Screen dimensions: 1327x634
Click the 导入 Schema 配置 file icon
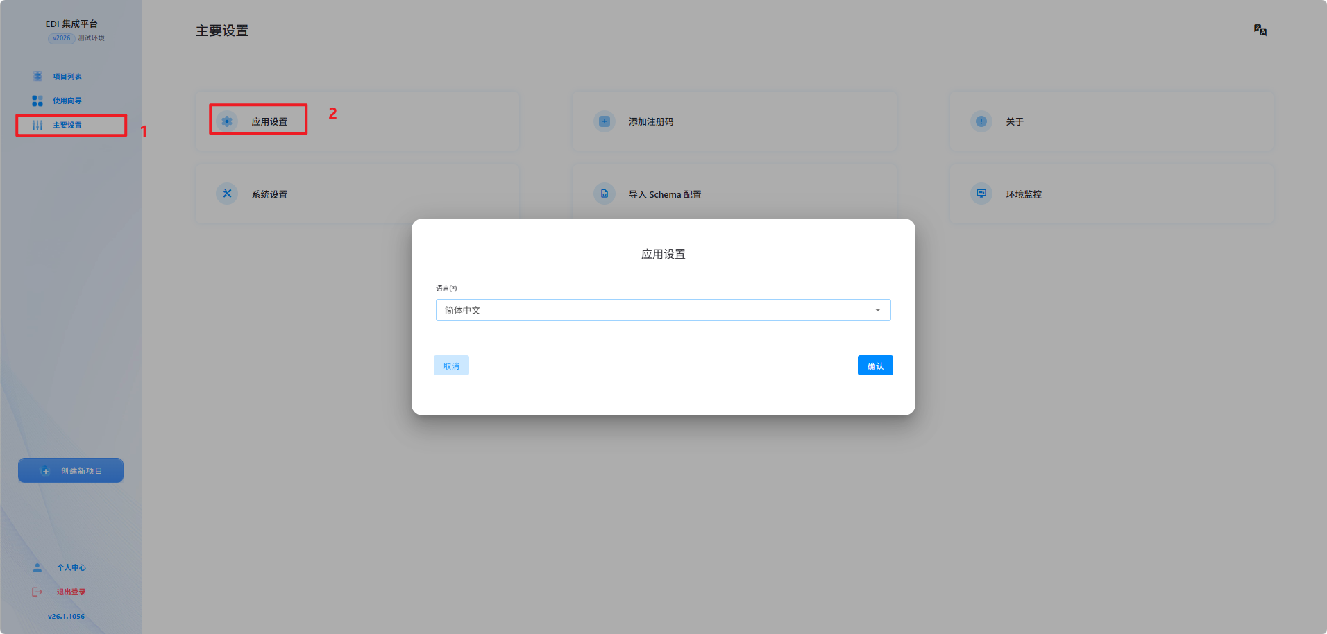pyautogui.click(x=605, y=194)
